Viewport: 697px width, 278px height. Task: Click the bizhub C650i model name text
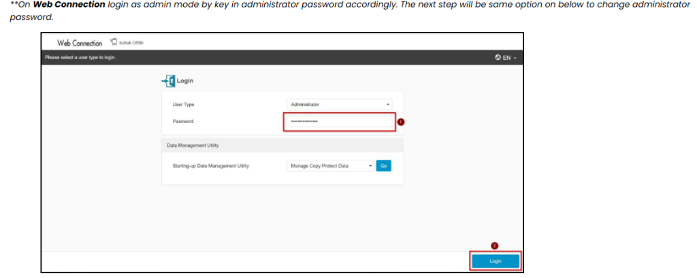pos(131,43)
